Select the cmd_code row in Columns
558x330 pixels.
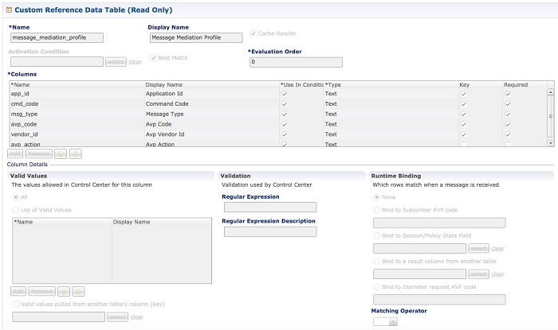(278, 104)
